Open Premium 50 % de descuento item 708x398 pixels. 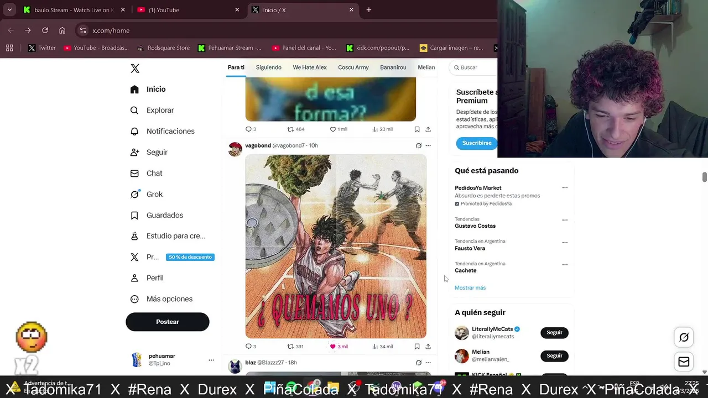pyautogui.click(x=172, y=257)
